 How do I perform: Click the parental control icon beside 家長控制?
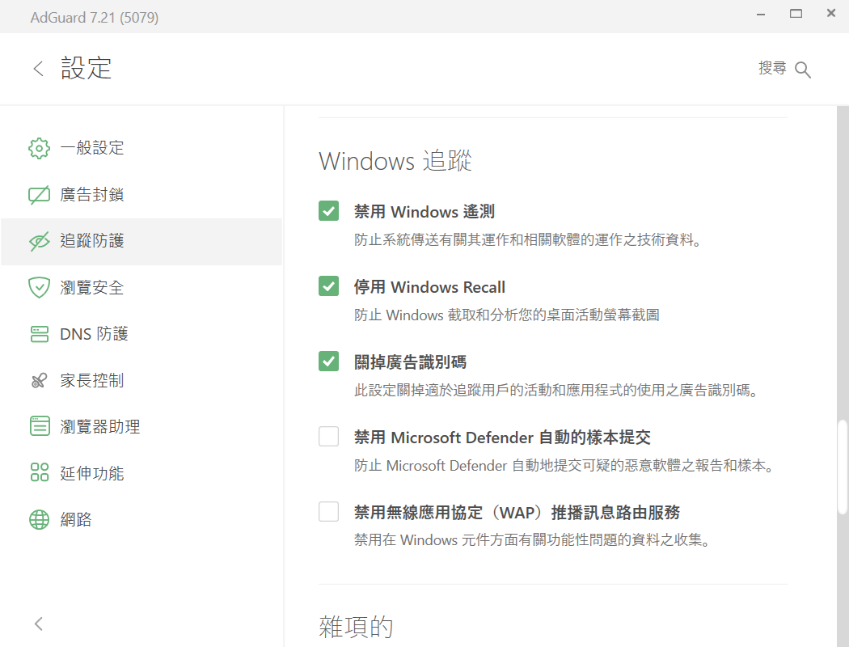point(39,381)
